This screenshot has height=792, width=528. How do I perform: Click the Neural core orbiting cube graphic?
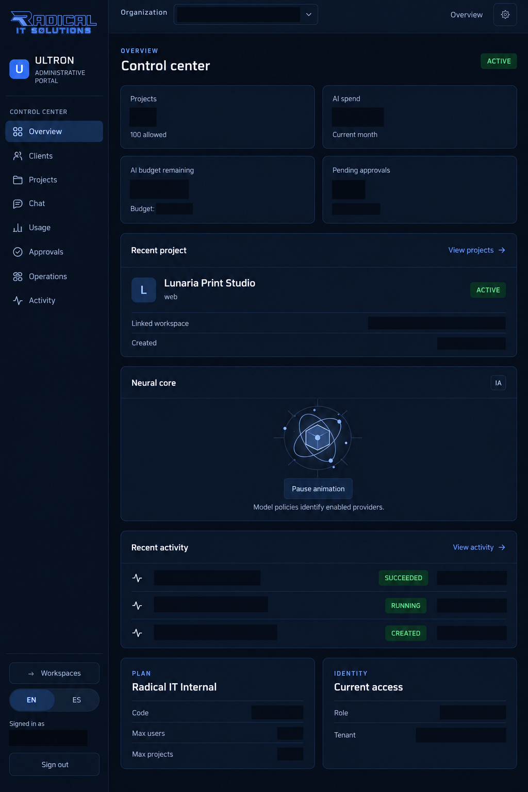pyautogui.click(x=318, y=438)
